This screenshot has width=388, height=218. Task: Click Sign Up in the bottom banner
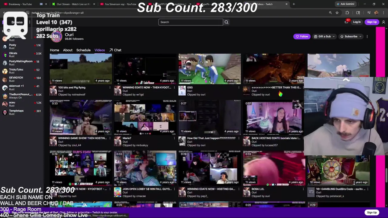tap(372, 213)
